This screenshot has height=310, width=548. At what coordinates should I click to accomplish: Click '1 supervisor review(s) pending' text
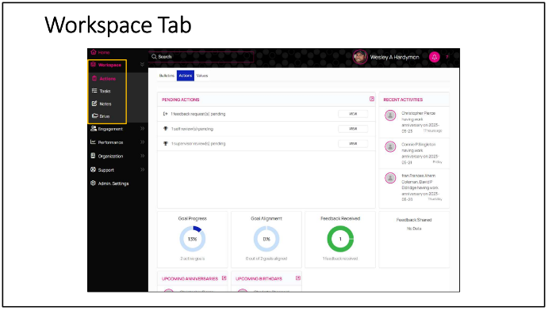click(x=198, y=143)
